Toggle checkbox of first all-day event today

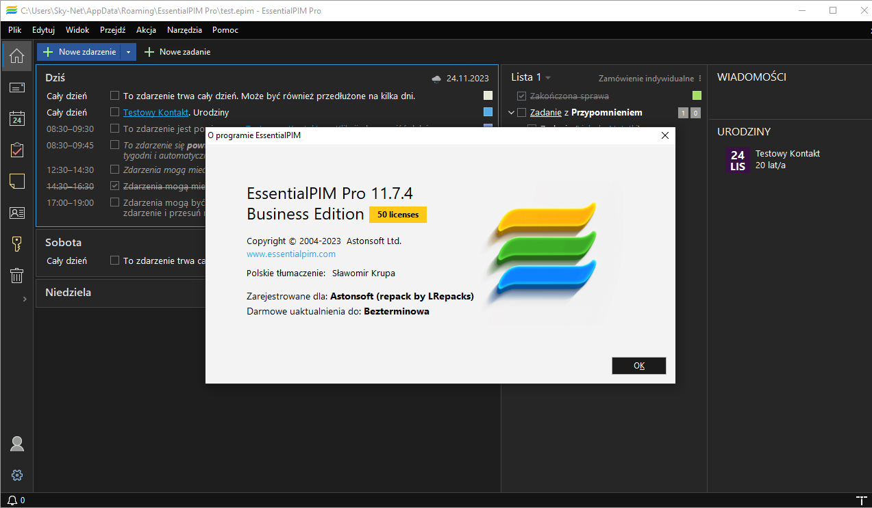tap(115, 96)
